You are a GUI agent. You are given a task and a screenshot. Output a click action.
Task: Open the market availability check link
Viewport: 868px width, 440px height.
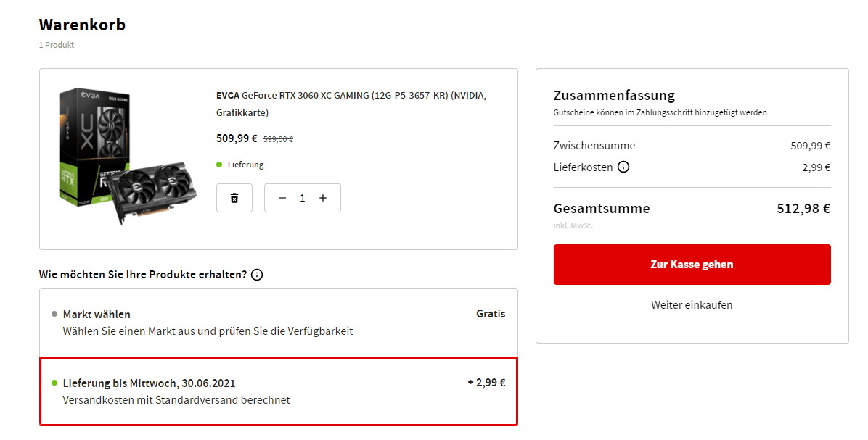208,331
